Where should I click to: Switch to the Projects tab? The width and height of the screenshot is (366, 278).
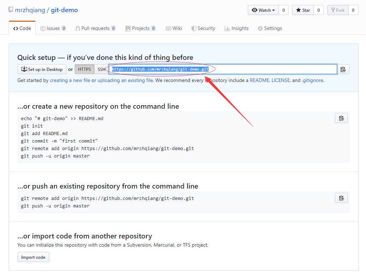141,28
